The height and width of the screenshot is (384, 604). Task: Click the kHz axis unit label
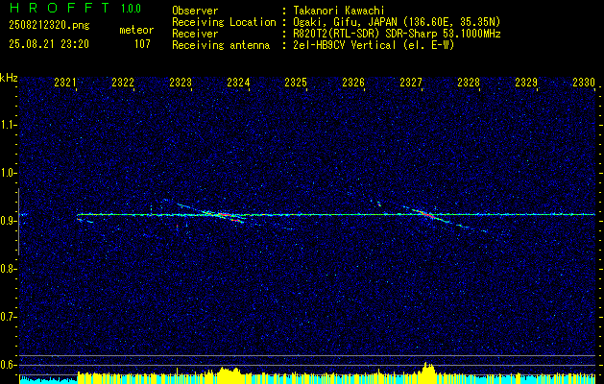click(x=9, y=78)
